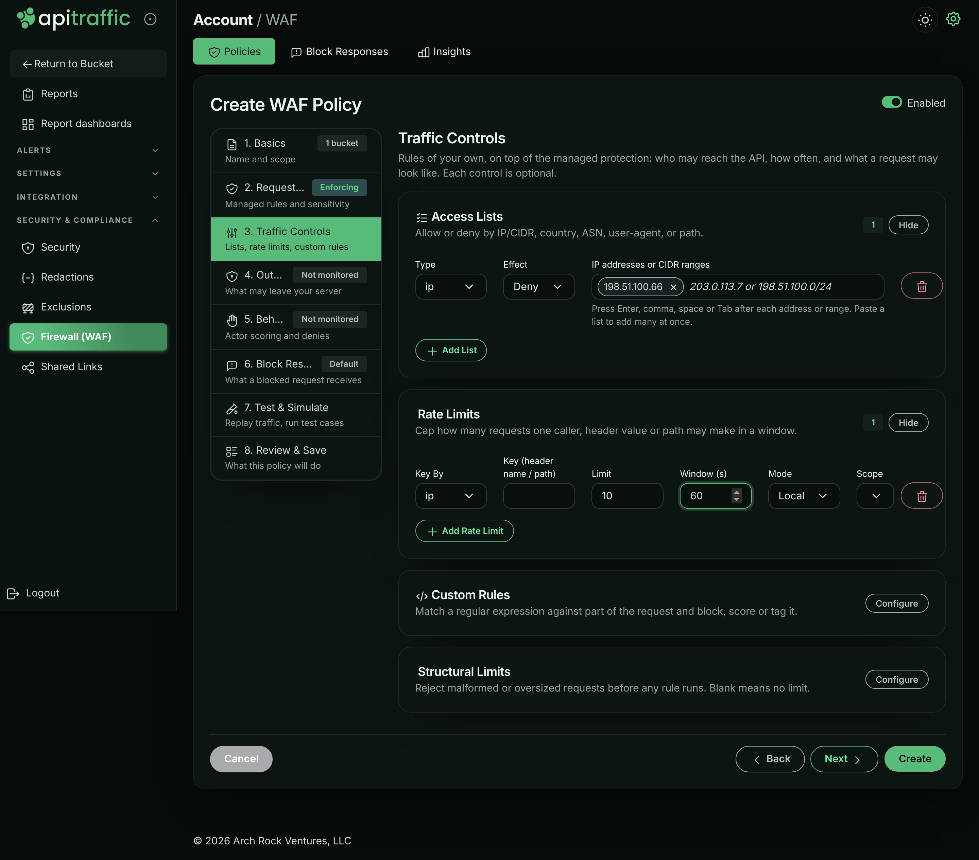Open the Key By dropdown

click(450, 496)
